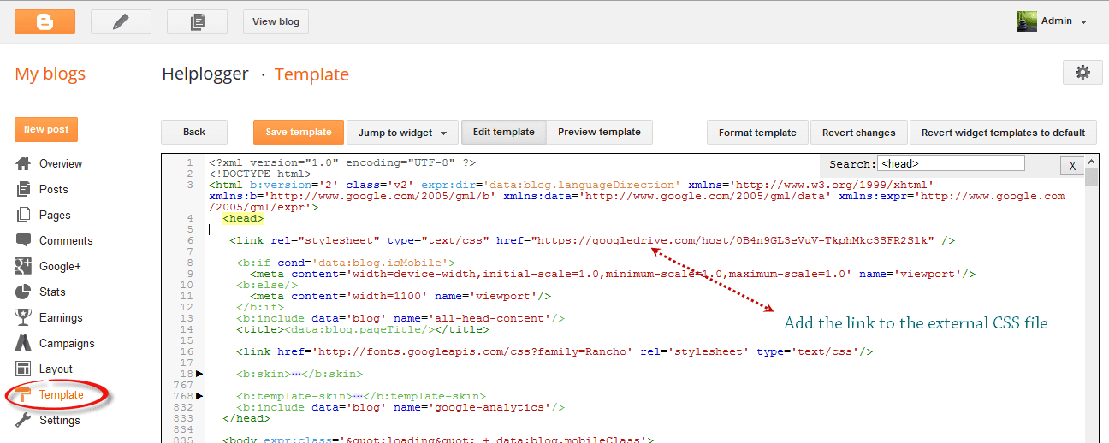Click the Settings wrench icon
1109x443 pixels.
24,420
